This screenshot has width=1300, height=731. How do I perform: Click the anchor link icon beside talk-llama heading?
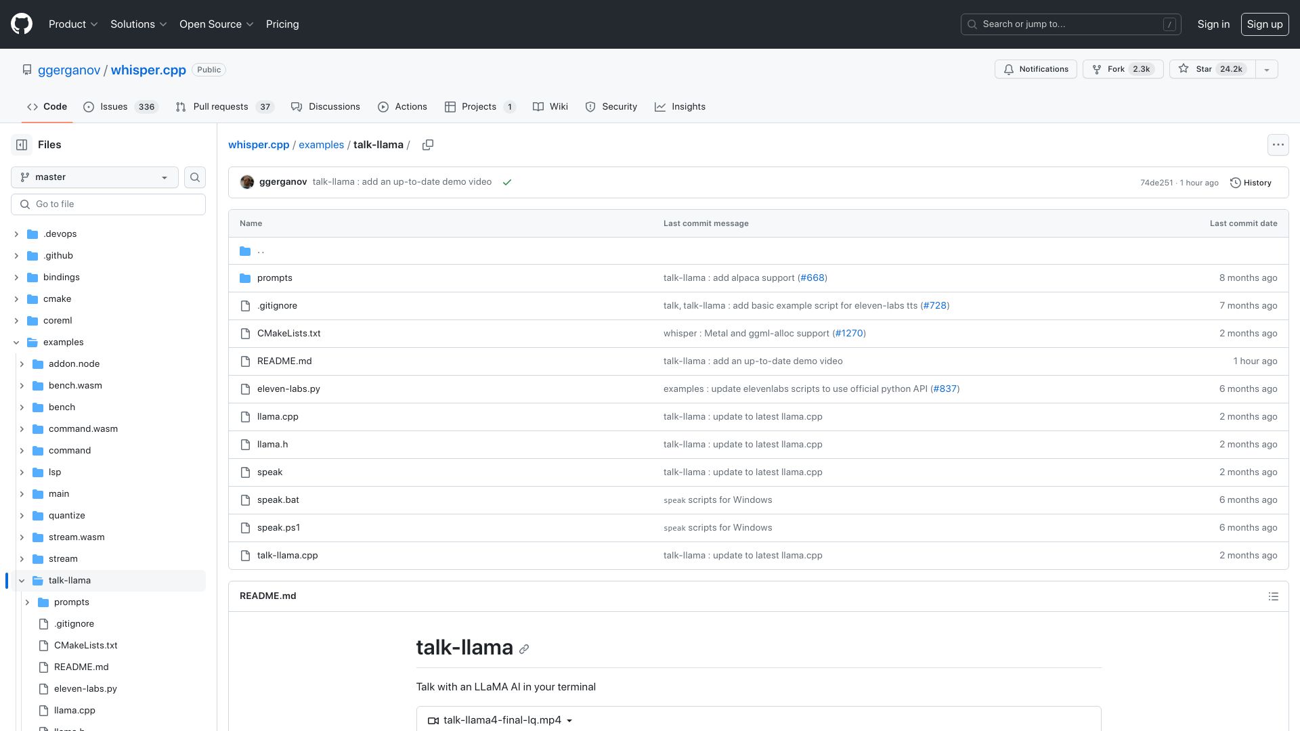(x=524, y=649)
